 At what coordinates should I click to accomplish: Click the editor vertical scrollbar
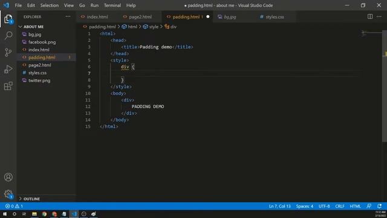coord(385,86)
